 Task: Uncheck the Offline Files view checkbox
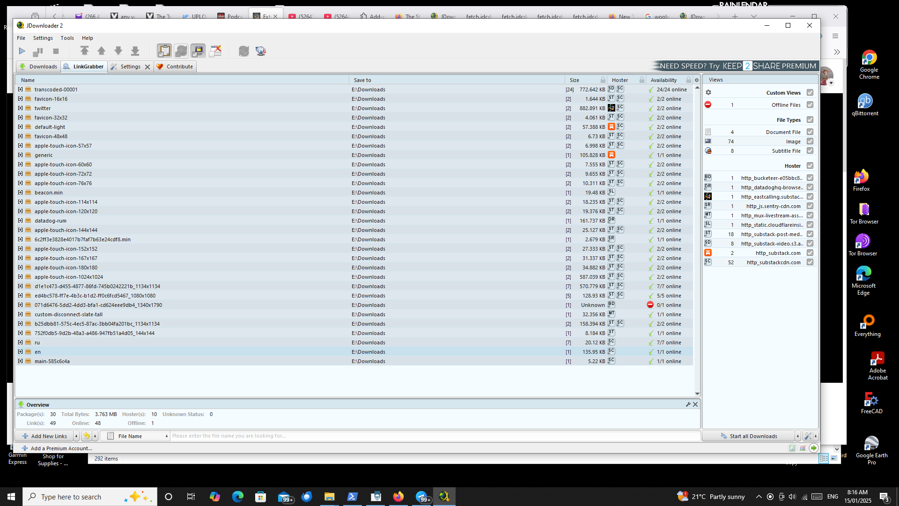(810, 105)
